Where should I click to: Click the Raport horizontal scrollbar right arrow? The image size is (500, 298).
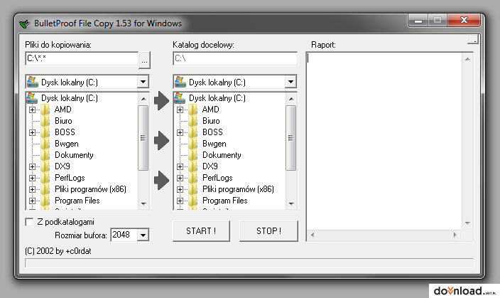(x=455, y=235)
